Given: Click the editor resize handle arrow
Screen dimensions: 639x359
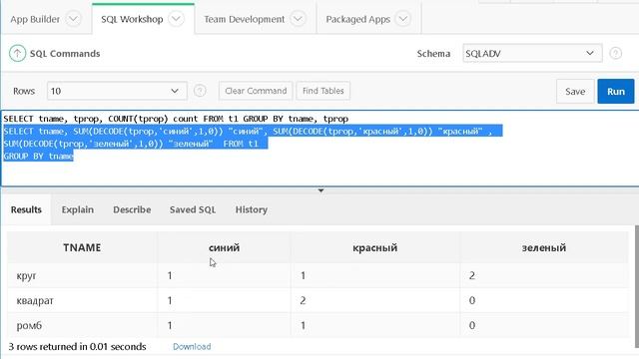Looking at the screenshot, I should [x=320, y=190].
